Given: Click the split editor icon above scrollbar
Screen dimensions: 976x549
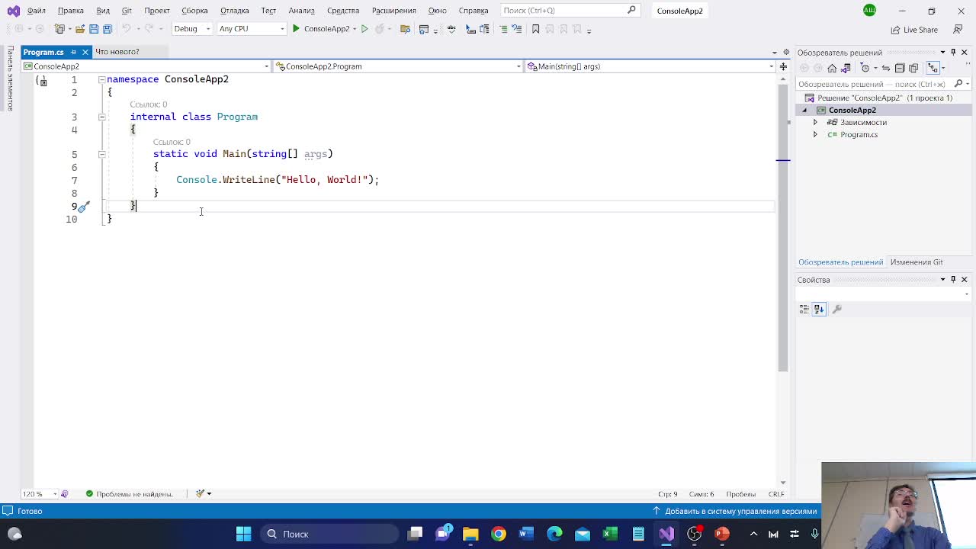Looking at the screenshot, I should coord(783,66).
